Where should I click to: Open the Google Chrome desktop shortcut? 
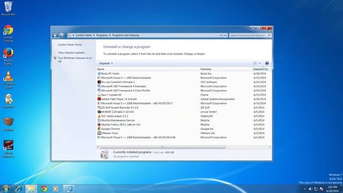9,33
